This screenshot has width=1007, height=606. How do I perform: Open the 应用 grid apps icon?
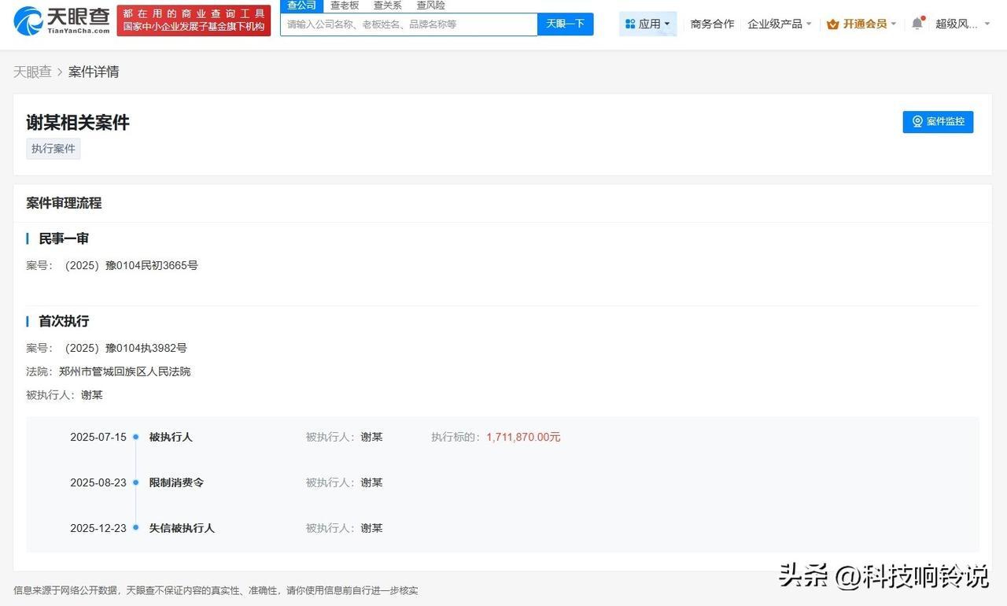coord(631,23)
